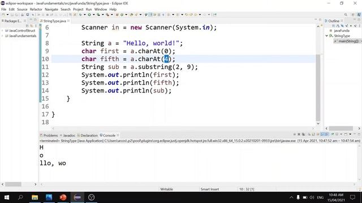Click the Eclipse icon in taskbar
362x203 pixels.
point(77,197)
